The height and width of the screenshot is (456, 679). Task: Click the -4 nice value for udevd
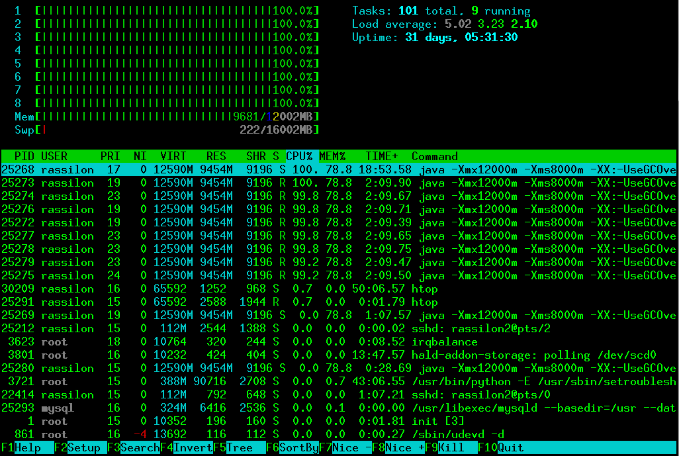[140, 434]
